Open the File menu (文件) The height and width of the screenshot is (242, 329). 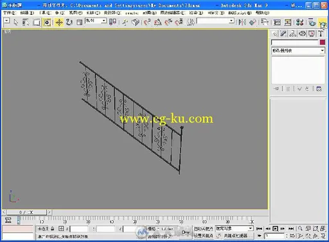(10, 13)
